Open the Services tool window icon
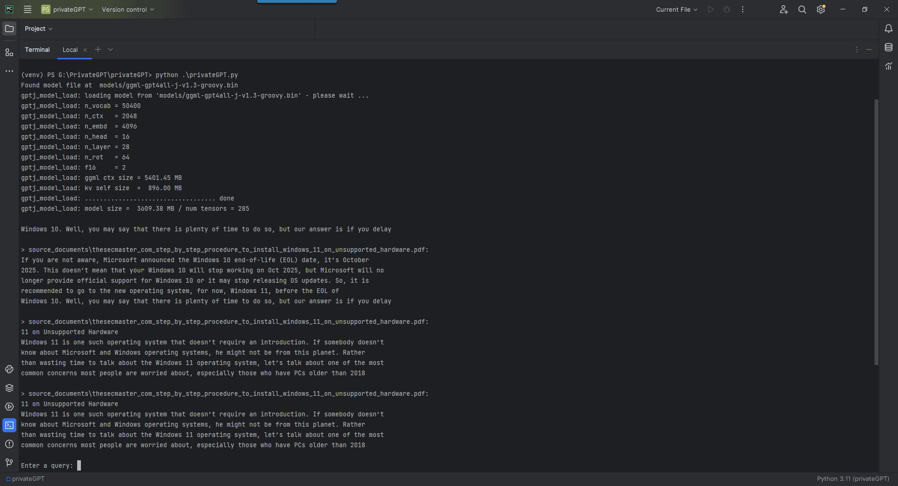 [x=9, y=407]
